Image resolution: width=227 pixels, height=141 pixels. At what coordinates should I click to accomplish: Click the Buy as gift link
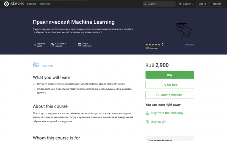[x=159, y=122]
